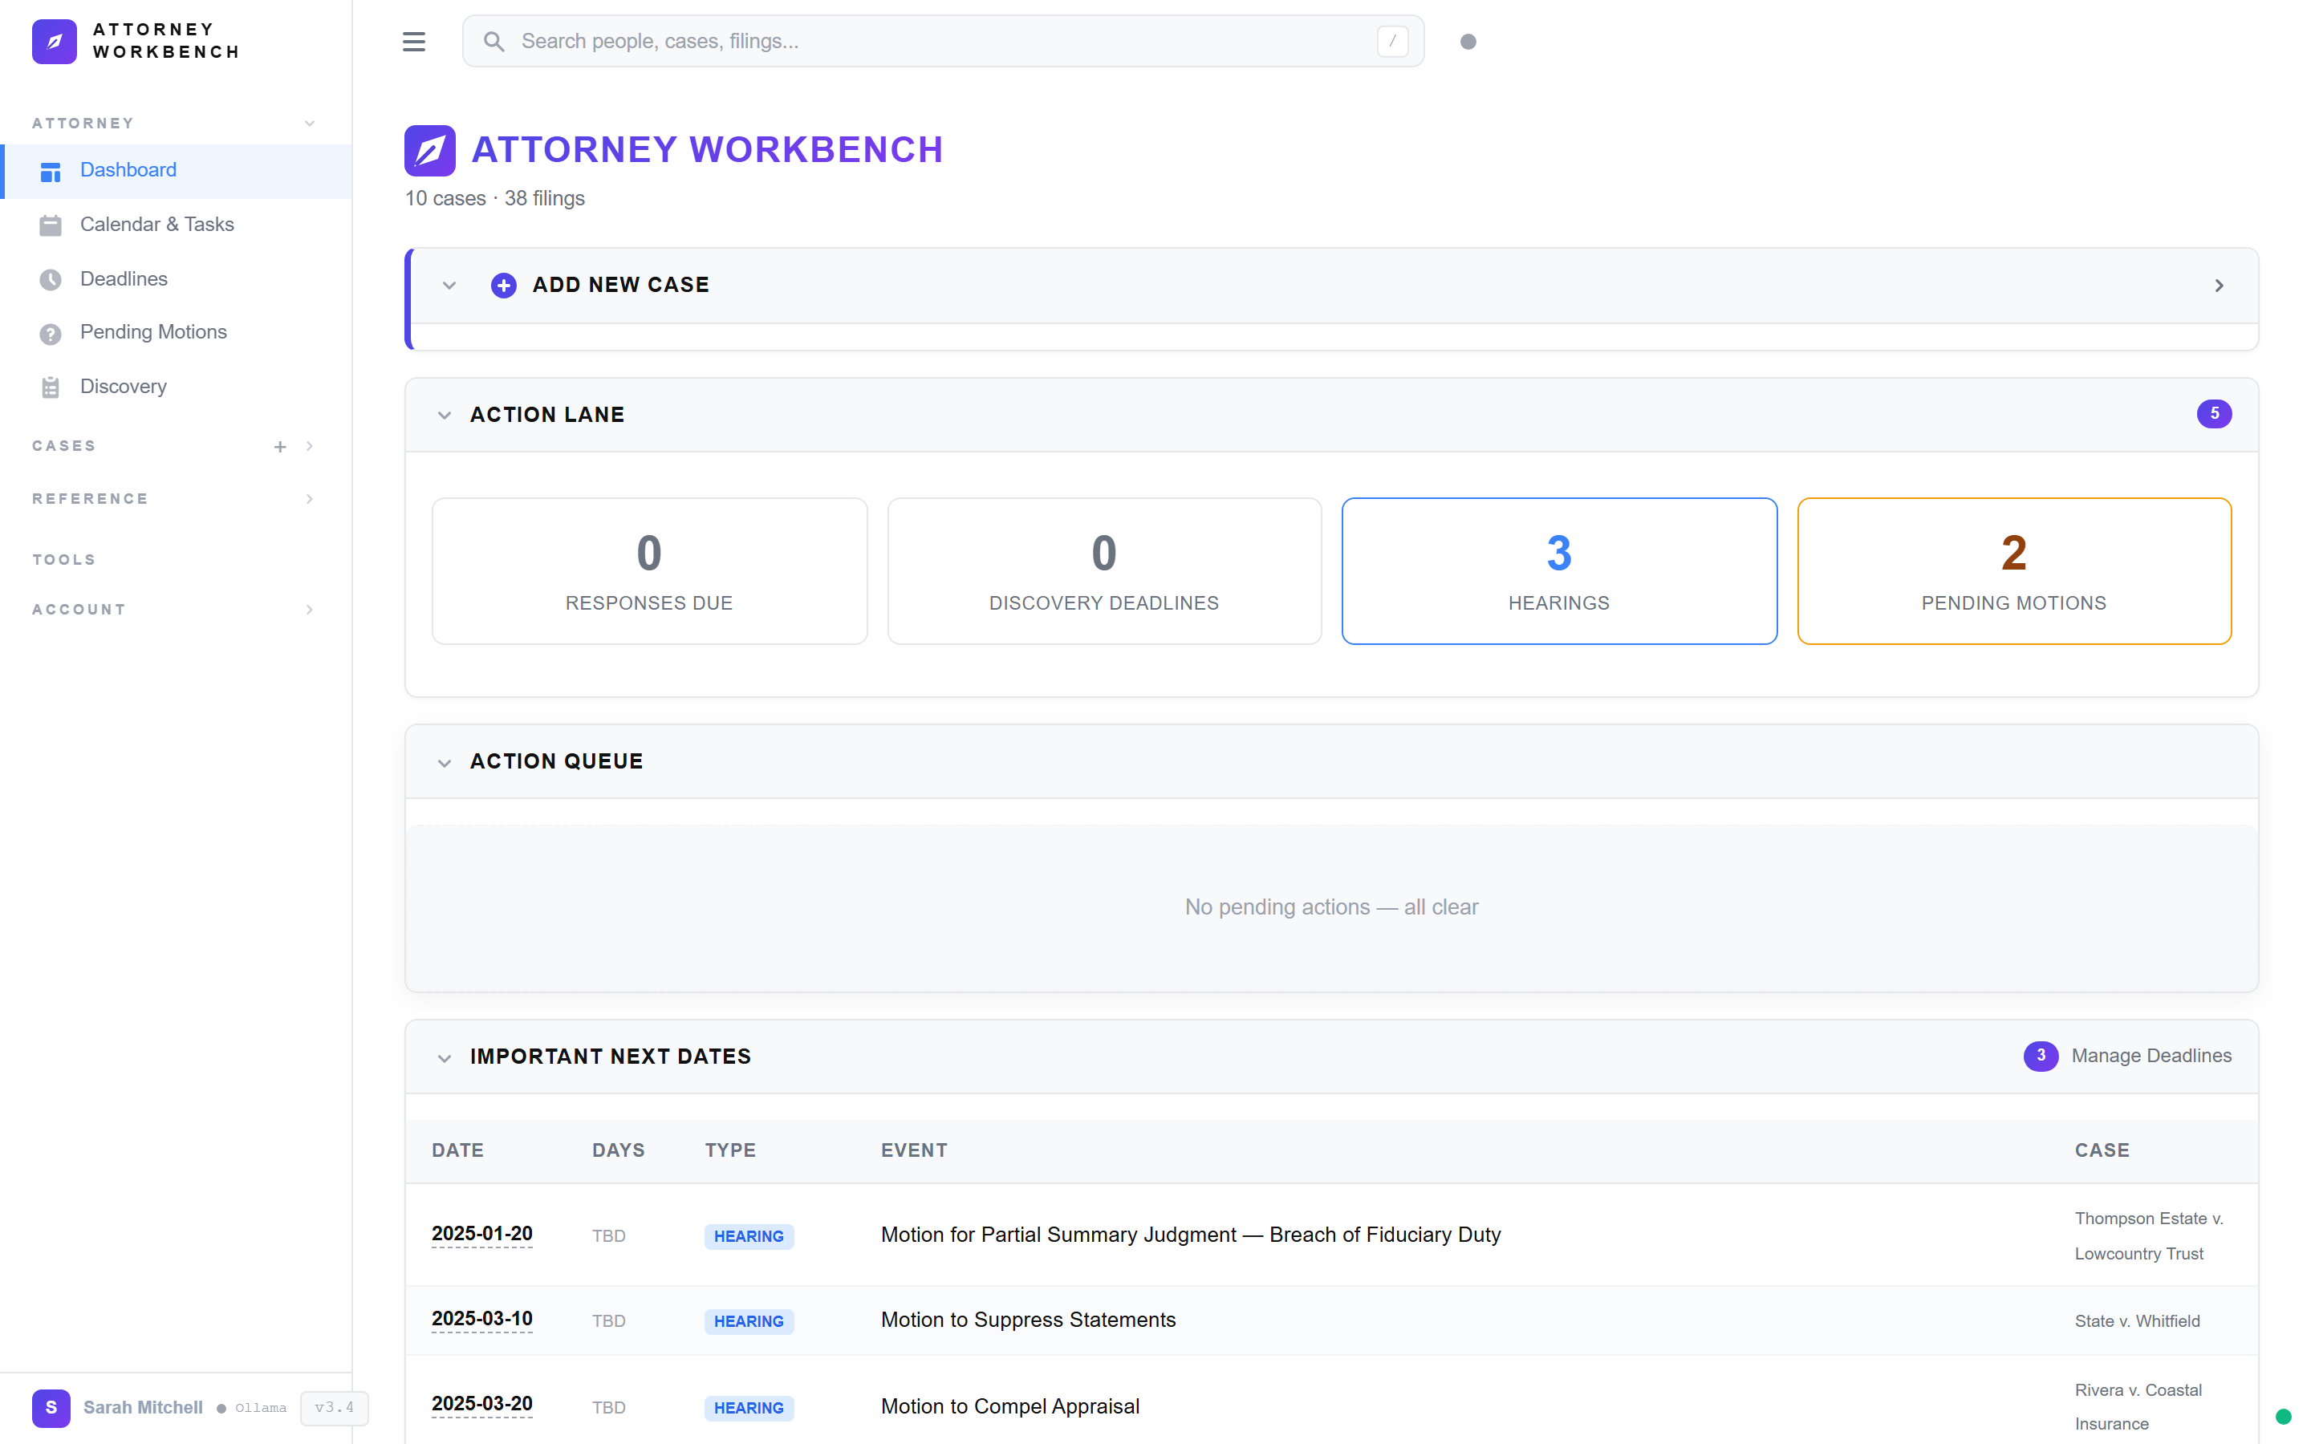
Task: Open the Discovery section icon
Action: coord(50,386)
